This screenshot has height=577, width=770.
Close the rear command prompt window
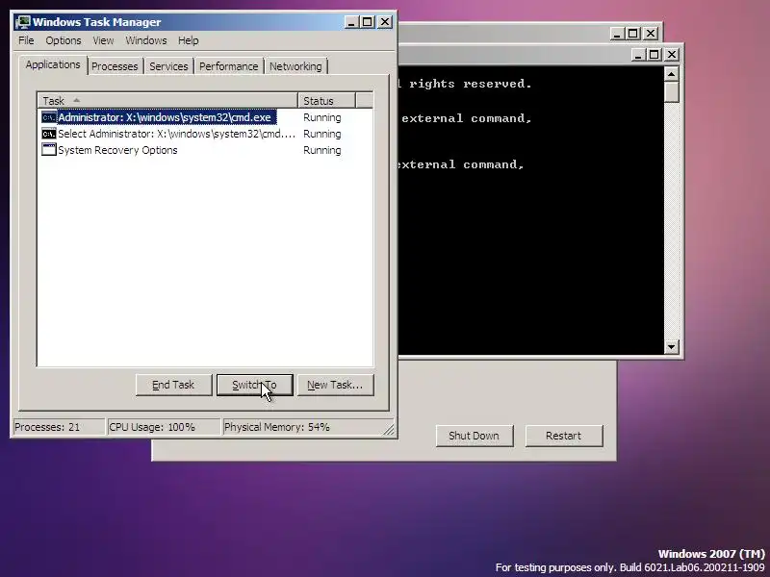pyautogui.click(x=651, y=34)
